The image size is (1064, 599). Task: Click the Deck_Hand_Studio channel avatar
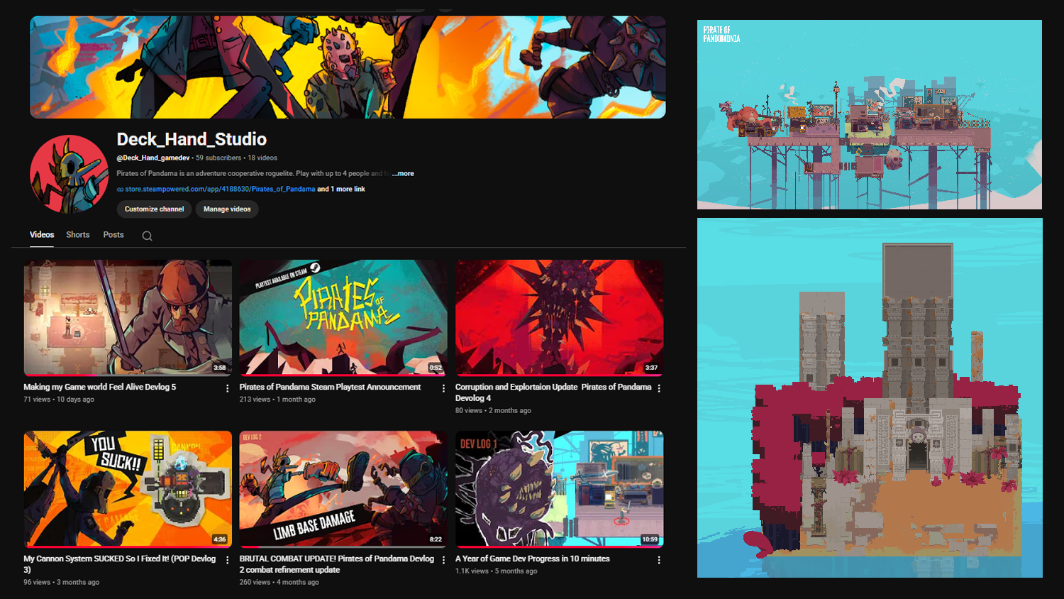click(69, 174)
